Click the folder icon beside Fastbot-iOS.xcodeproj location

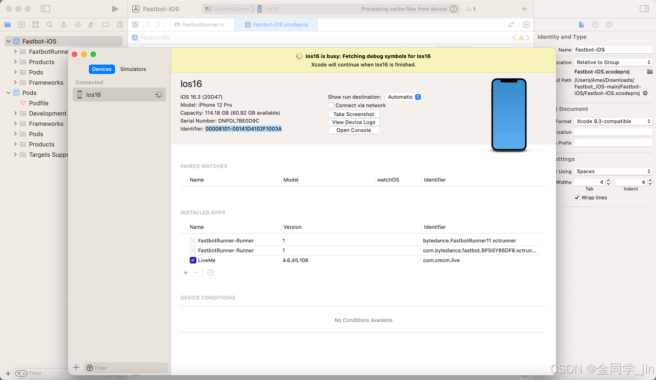pyautogui.click(x=649, y=72)
